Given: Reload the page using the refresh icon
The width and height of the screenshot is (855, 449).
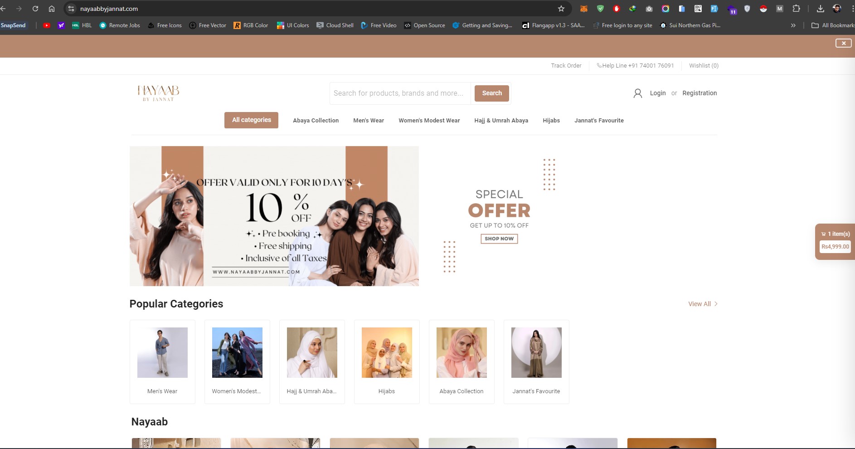Looking at the screenshot, I should 35,9.
